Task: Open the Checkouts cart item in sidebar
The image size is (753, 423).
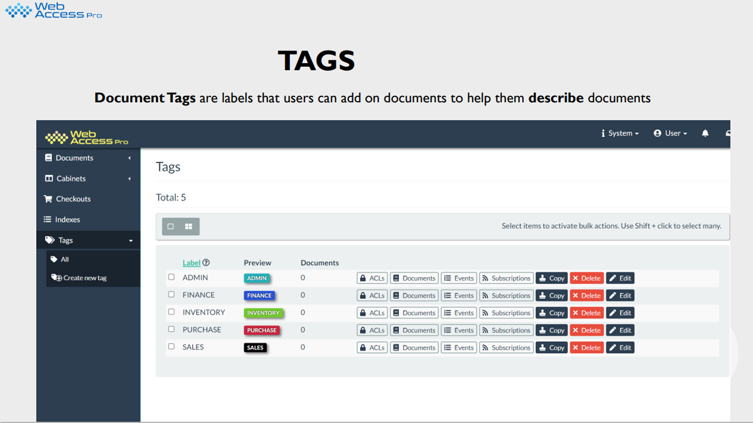Action: click(73, 199)
